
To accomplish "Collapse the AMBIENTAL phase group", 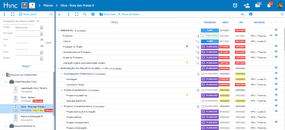I will 58,30.
